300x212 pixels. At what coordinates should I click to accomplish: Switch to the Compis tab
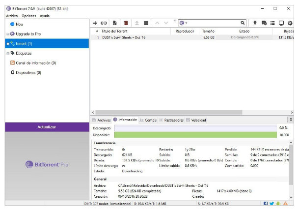(x=148, y=120)
